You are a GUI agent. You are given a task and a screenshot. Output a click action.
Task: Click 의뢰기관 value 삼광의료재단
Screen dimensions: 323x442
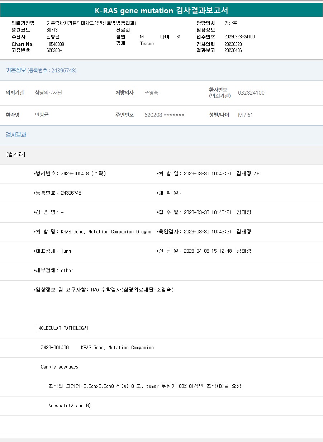point(48,93)
